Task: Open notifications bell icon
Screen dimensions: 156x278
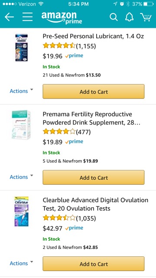Action: [129, 17]
